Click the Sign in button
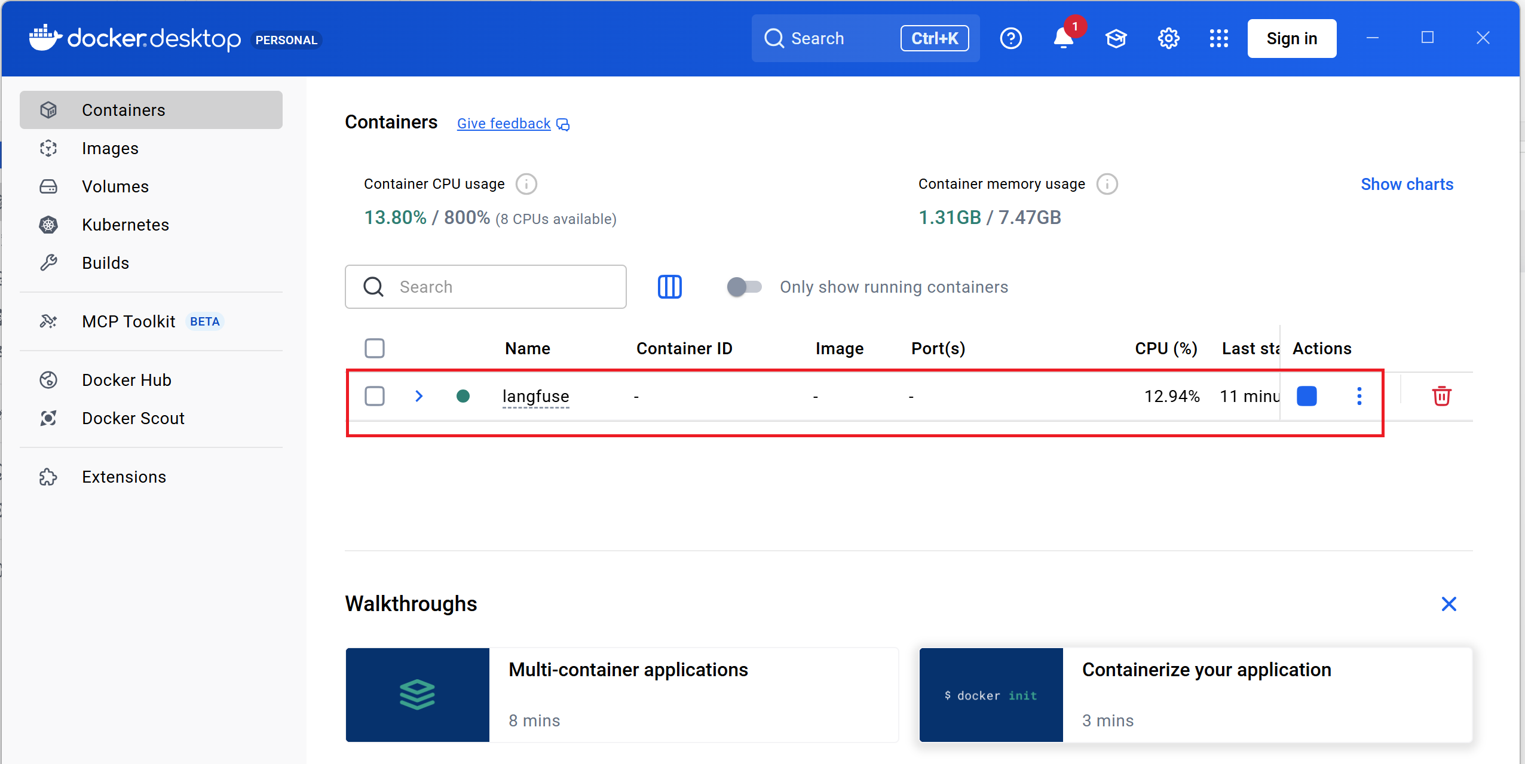This screenshot has width=1525, height=764. pos(1291,39)
